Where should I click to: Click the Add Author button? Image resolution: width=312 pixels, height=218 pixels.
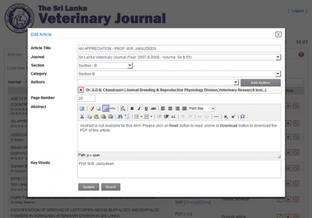pos(261,83)
